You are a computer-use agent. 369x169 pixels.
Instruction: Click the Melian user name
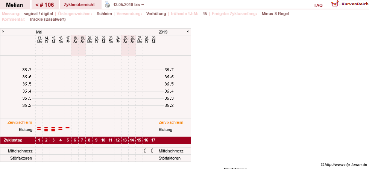(14, 5)
